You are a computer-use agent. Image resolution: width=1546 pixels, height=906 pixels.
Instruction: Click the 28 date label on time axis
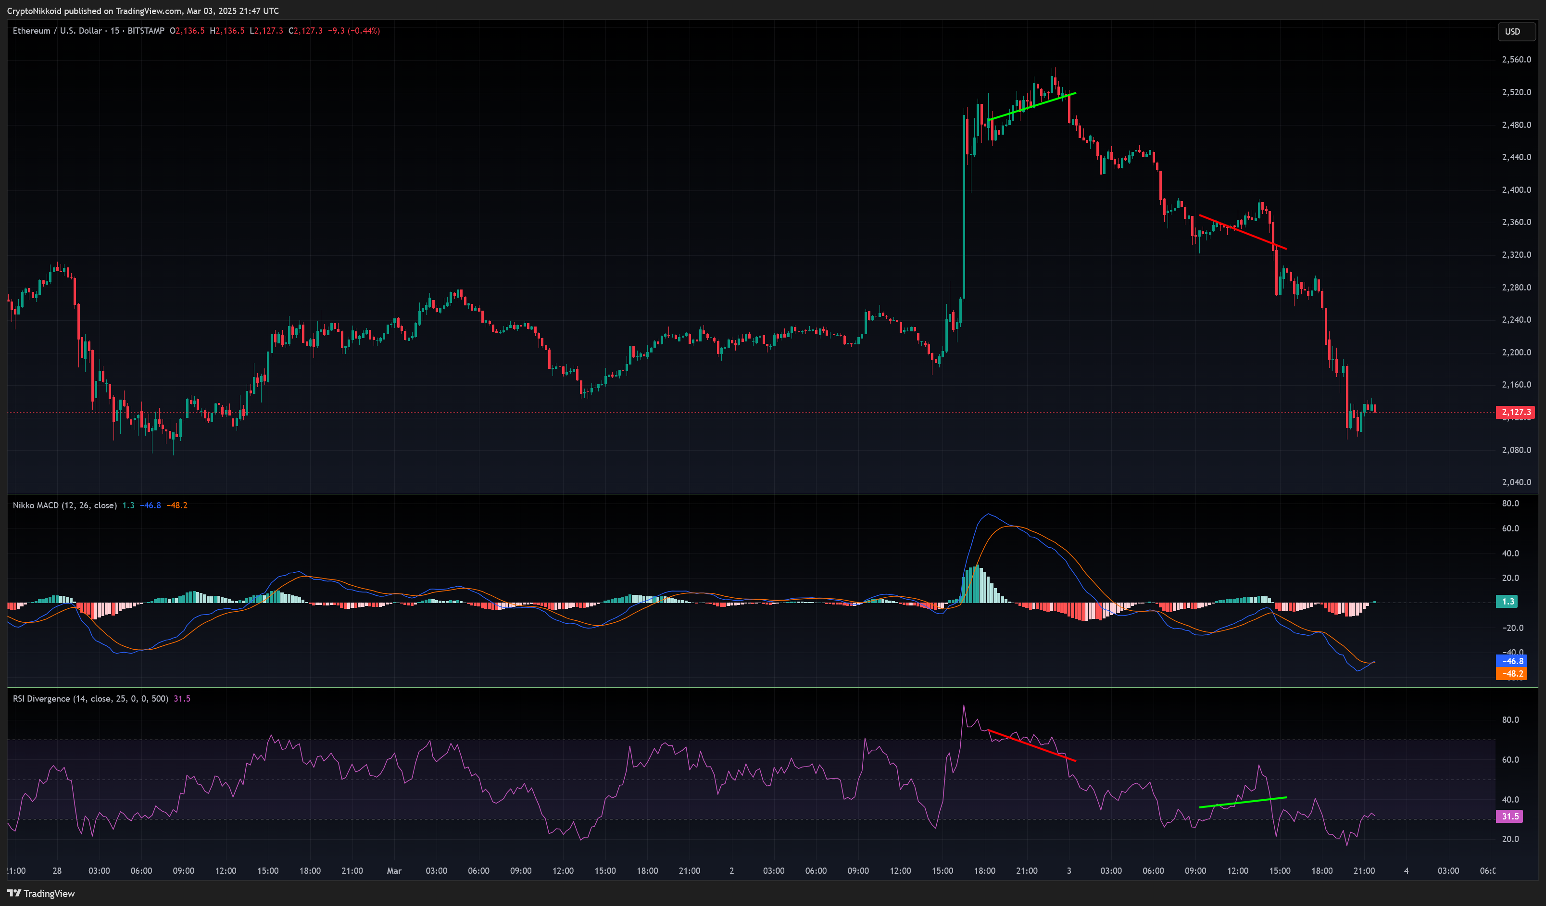coord(57,871)
